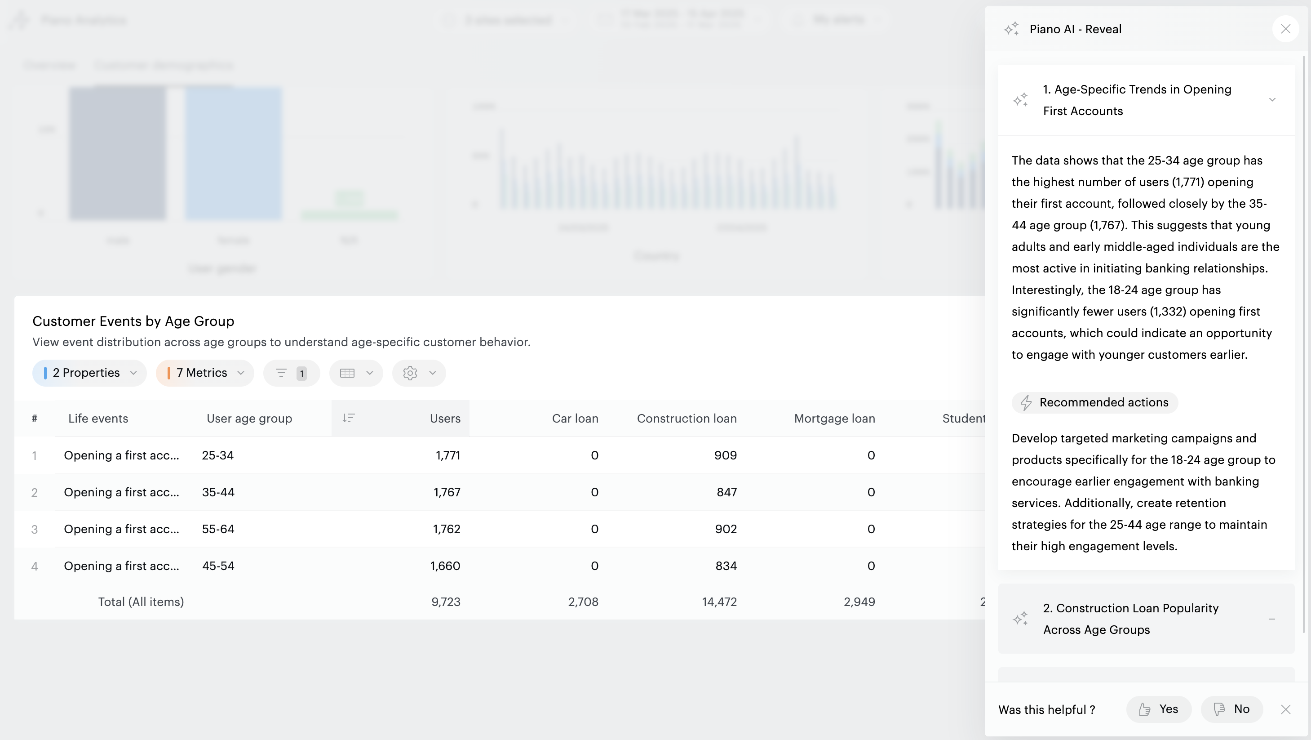Screen dimensions: 1311x740
Task: Open the filter button showing 1
Action: (292, 373)
